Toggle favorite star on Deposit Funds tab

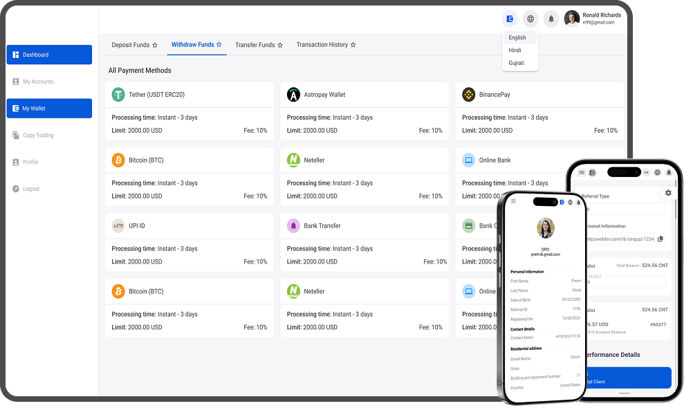pyautogui.click(x=155, y=45)
